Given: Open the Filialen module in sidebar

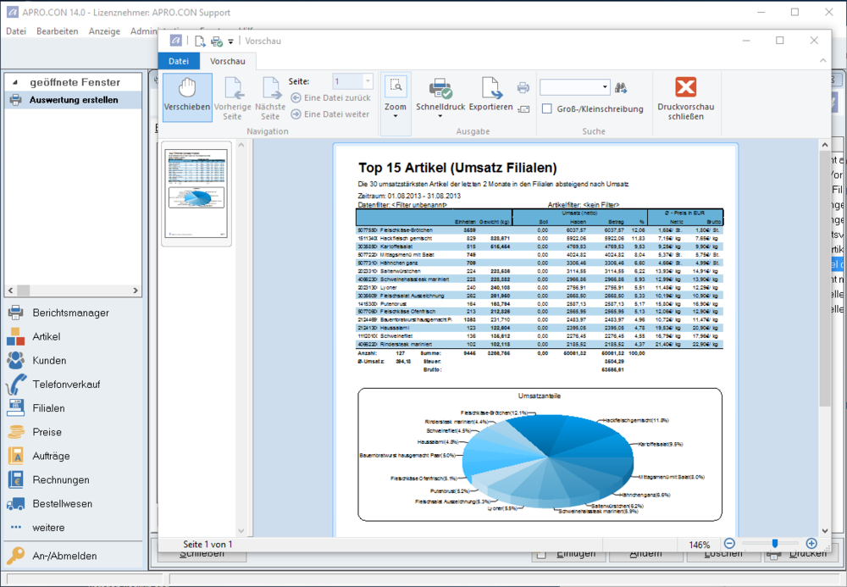Looking at the screenshot, I should (x=48, y=408).
